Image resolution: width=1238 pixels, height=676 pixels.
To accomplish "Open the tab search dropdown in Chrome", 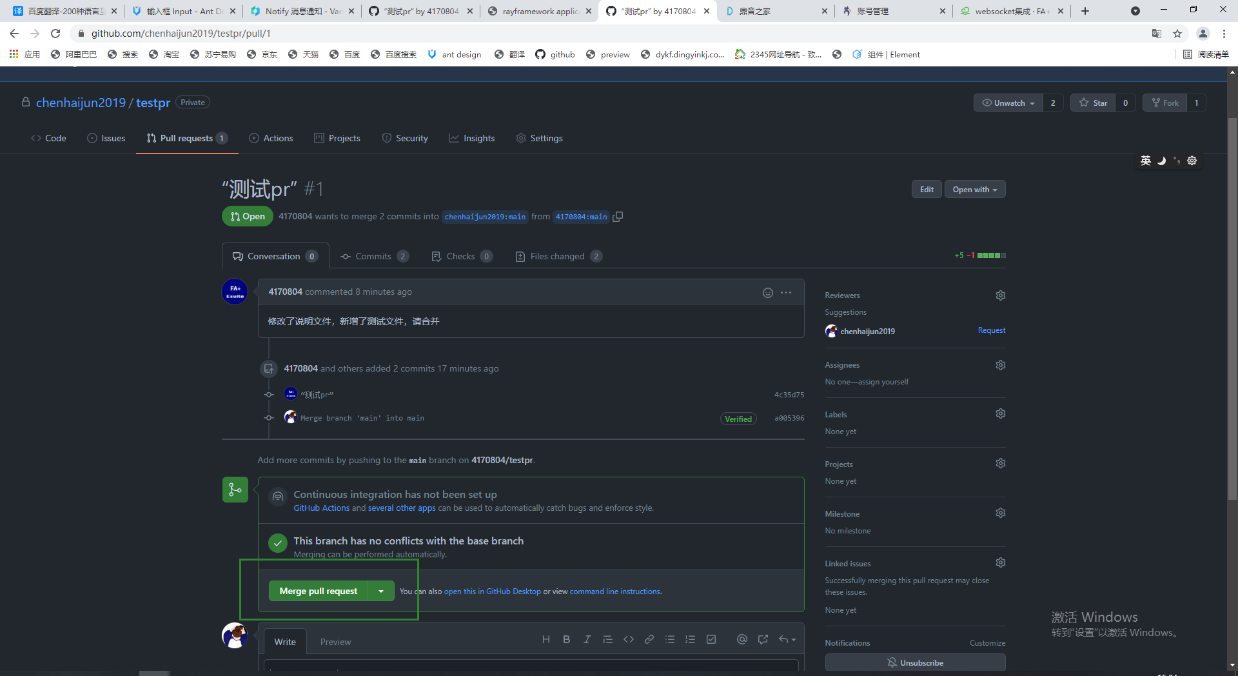I will (1135, 11).
